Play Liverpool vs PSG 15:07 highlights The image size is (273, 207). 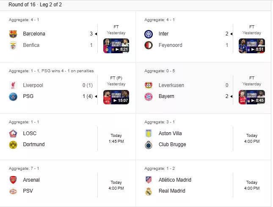pos(116,97)
